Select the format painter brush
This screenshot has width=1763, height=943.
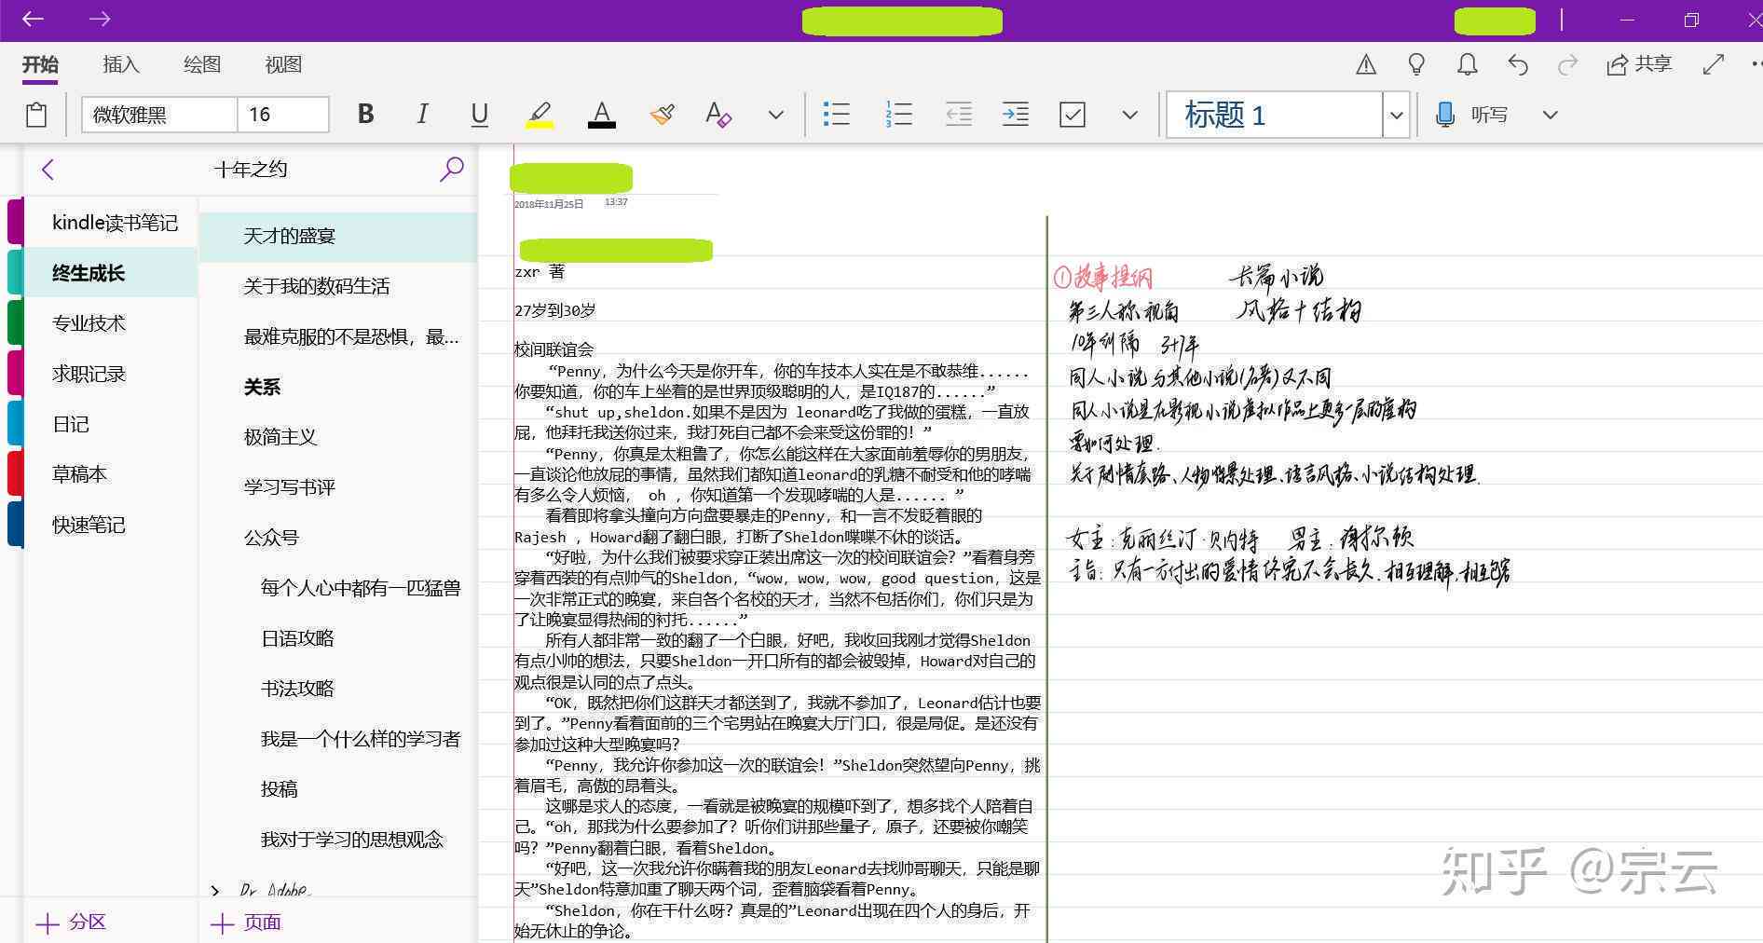[662, 115]
